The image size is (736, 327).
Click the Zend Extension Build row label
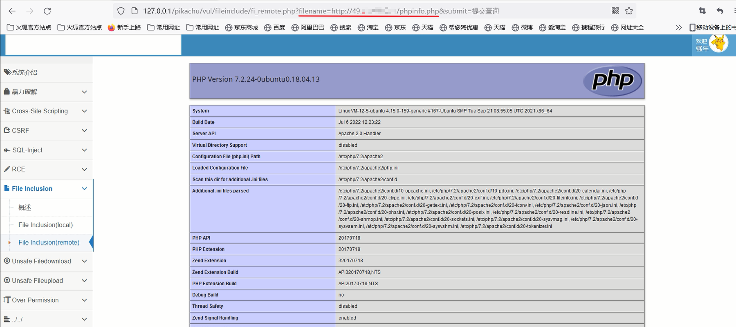(x=215, y=272)
